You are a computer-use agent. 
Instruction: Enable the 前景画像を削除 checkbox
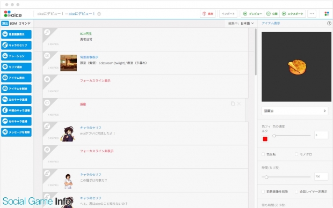(x=263, y=192)
